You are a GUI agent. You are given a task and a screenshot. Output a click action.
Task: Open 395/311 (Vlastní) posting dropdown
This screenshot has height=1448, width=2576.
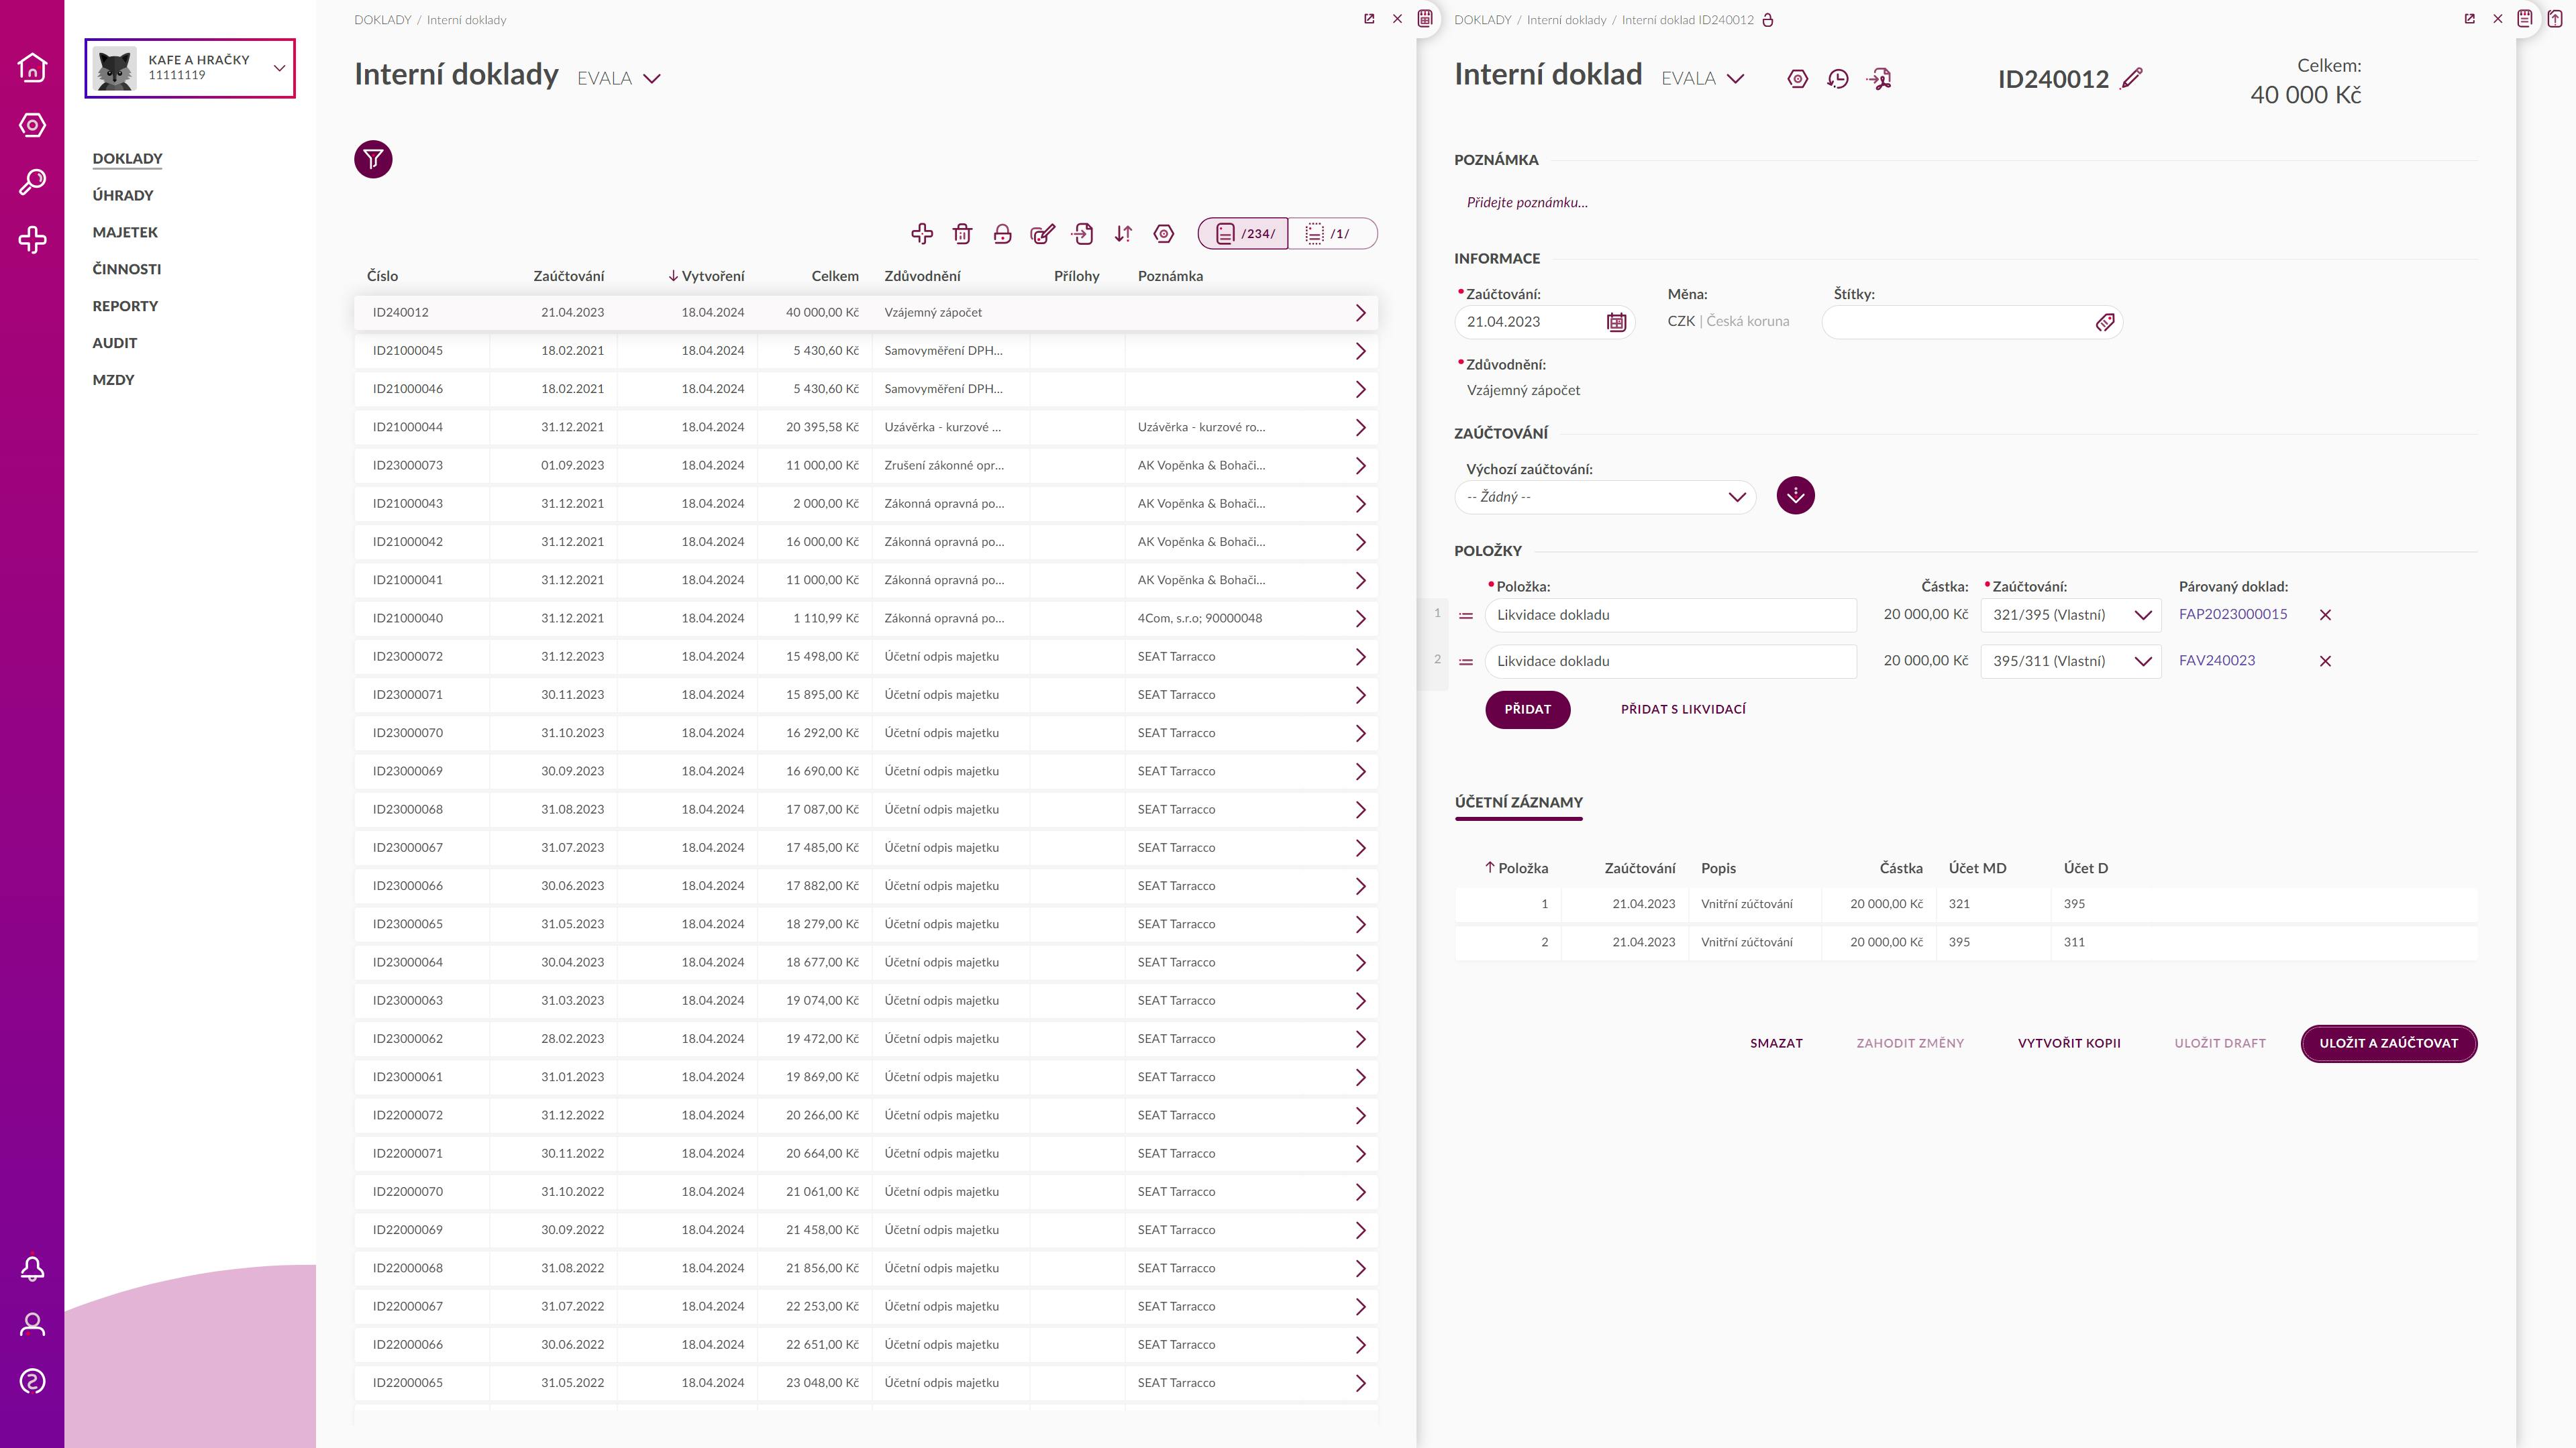point(2071,661)
